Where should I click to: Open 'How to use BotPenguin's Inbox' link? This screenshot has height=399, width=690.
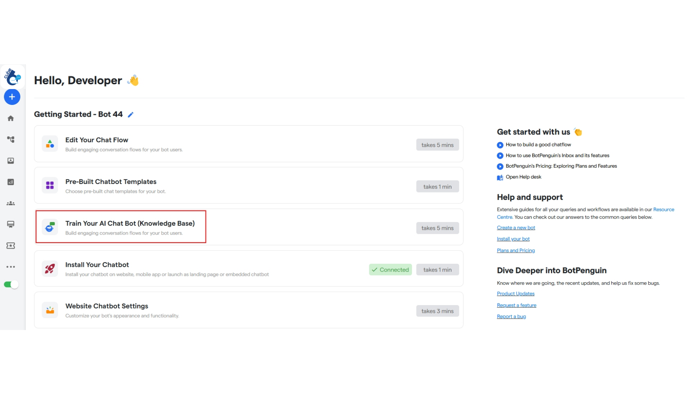557,155
